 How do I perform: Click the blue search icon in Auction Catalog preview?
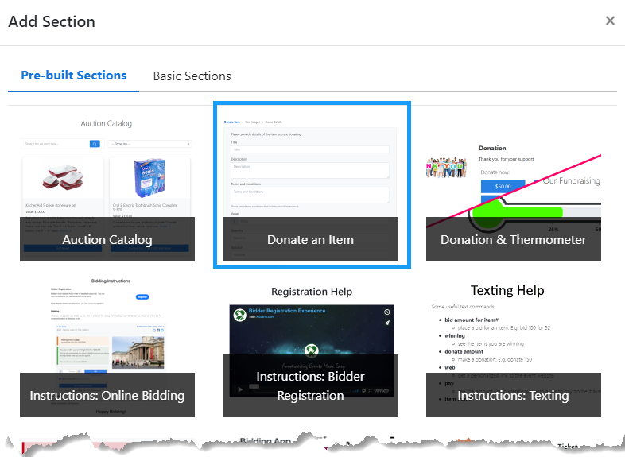click(x=95, y=144)
